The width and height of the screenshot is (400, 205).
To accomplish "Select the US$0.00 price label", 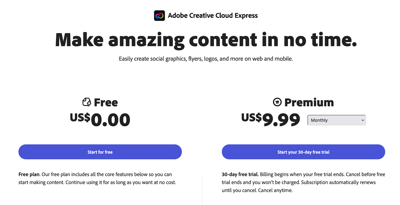I will pos(100,120).
